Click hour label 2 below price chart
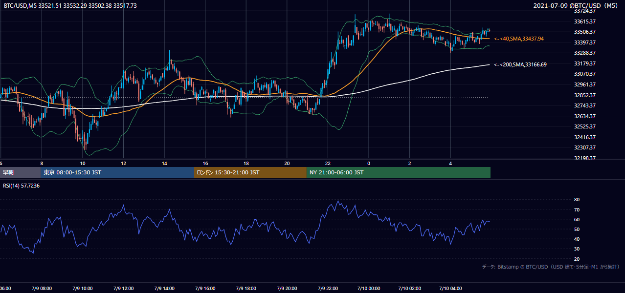 (x=410, y=163)
